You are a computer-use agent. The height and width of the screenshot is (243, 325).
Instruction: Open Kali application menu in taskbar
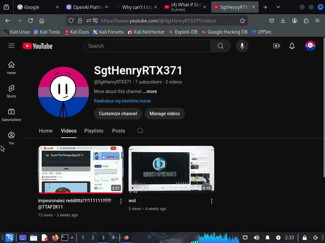pyautogui.click(x=9, y=238)
